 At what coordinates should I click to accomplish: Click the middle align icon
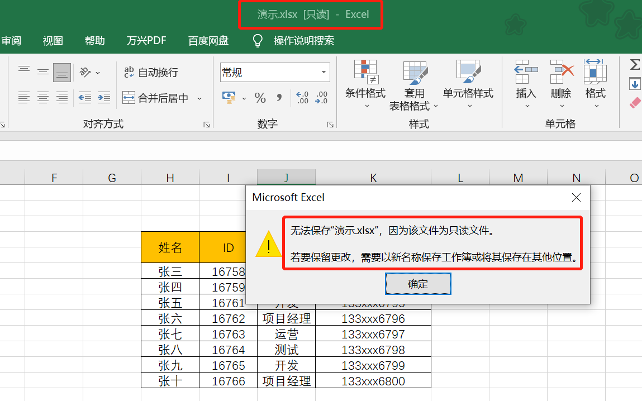click(x=43, y=73)
